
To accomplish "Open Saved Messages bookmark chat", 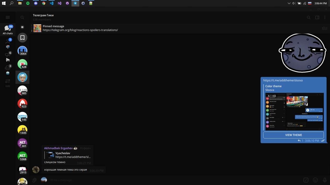I will point(22,38).
